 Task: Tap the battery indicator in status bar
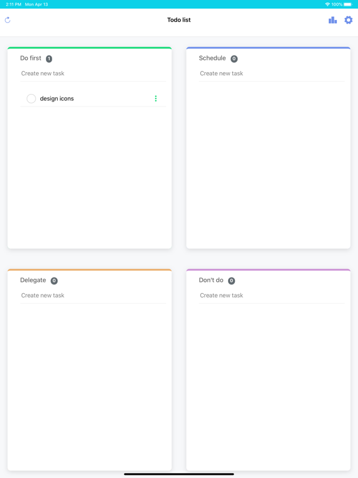click(347, 4)
